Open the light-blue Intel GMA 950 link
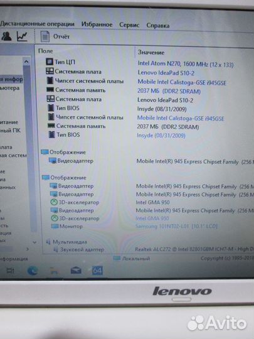The image size is (254, 339). [152, 218]
